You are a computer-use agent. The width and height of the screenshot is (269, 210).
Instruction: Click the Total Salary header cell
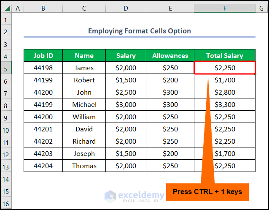click(x=225, y=56)
